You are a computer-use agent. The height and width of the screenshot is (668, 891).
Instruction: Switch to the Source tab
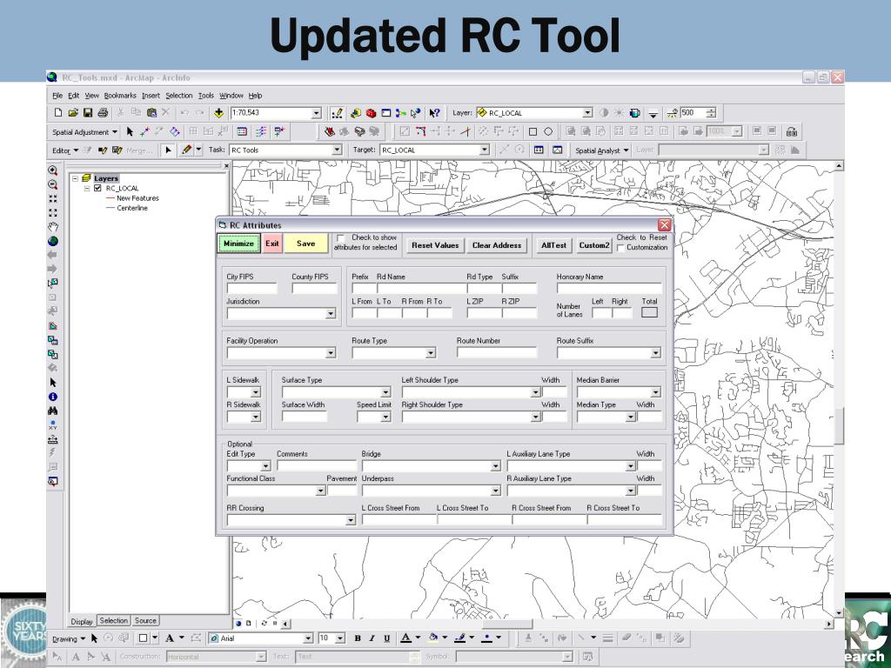click(x=145, y=621)
